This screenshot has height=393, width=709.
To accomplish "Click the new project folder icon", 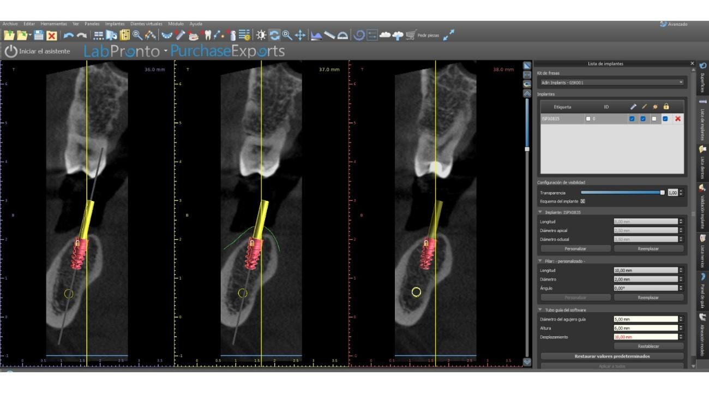I will tap(9, 35).
